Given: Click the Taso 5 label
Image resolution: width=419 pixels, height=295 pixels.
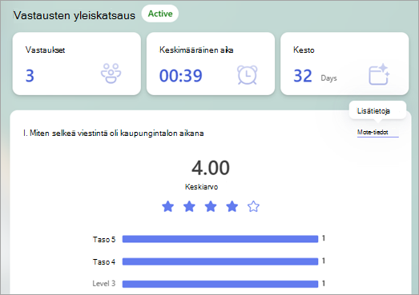Looking at the screenshot, I should click(104, 240).
